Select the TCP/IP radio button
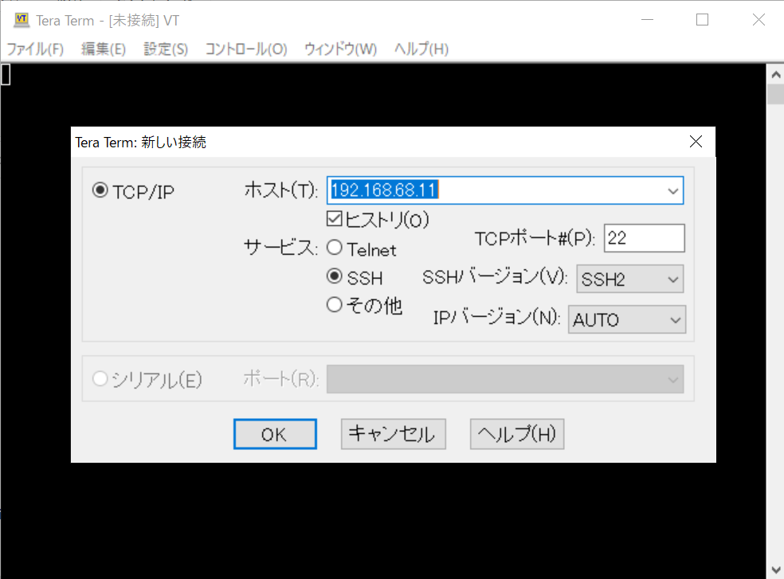Screen dimensions: 784x579 [100, 191]
